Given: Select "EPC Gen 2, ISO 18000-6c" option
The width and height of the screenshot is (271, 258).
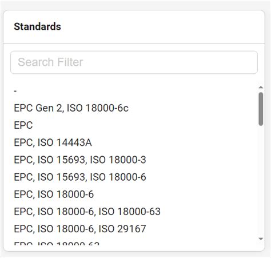Looking at the screenshot, I should (134, 108).
